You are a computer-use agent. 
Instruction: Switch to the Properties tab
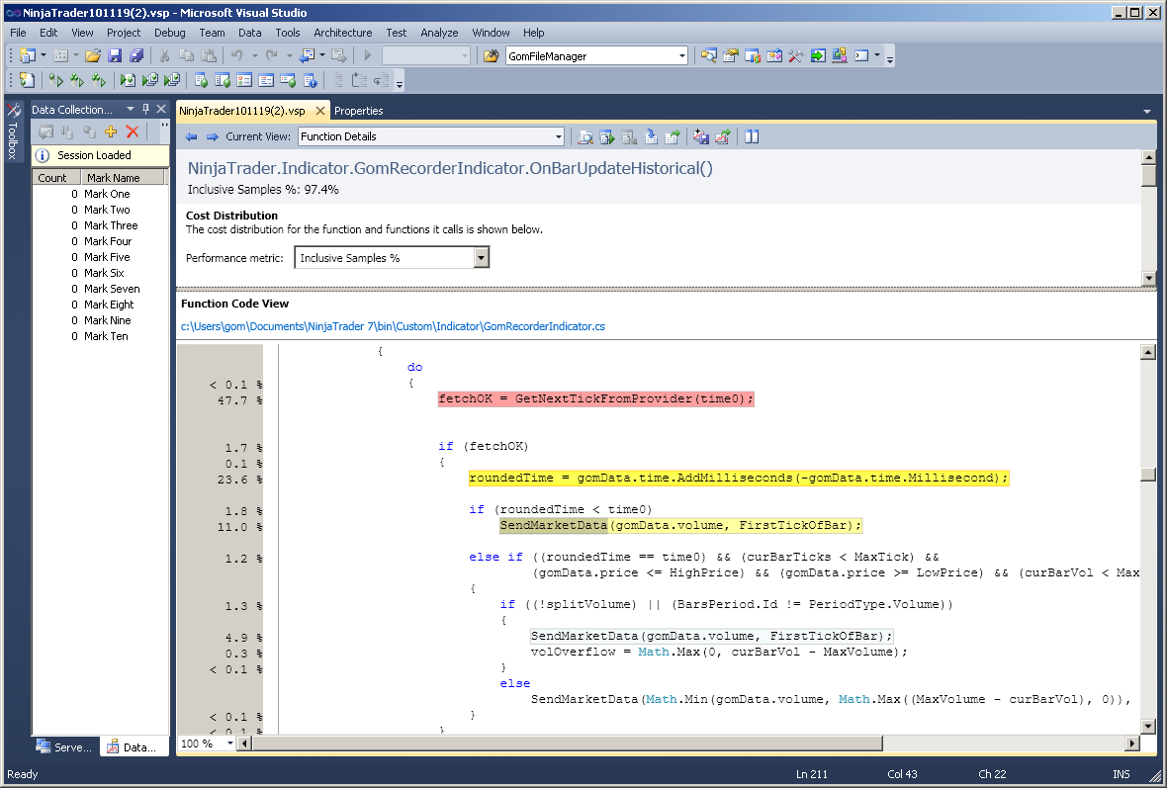[x=358, y=111]
